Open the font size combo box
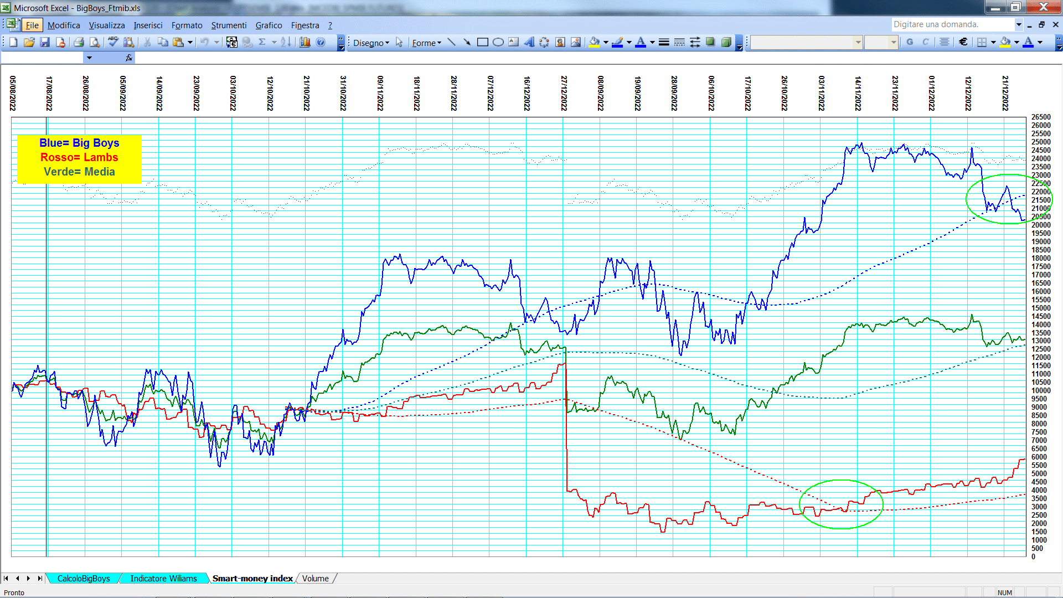This screenshot has height=598, width=1063. point(881,42)
